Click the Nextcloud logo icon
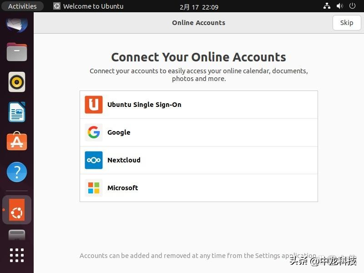 93,160
